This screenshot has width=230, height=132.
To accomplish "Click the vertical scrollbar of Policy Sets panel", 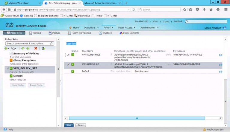I will 58,69.
